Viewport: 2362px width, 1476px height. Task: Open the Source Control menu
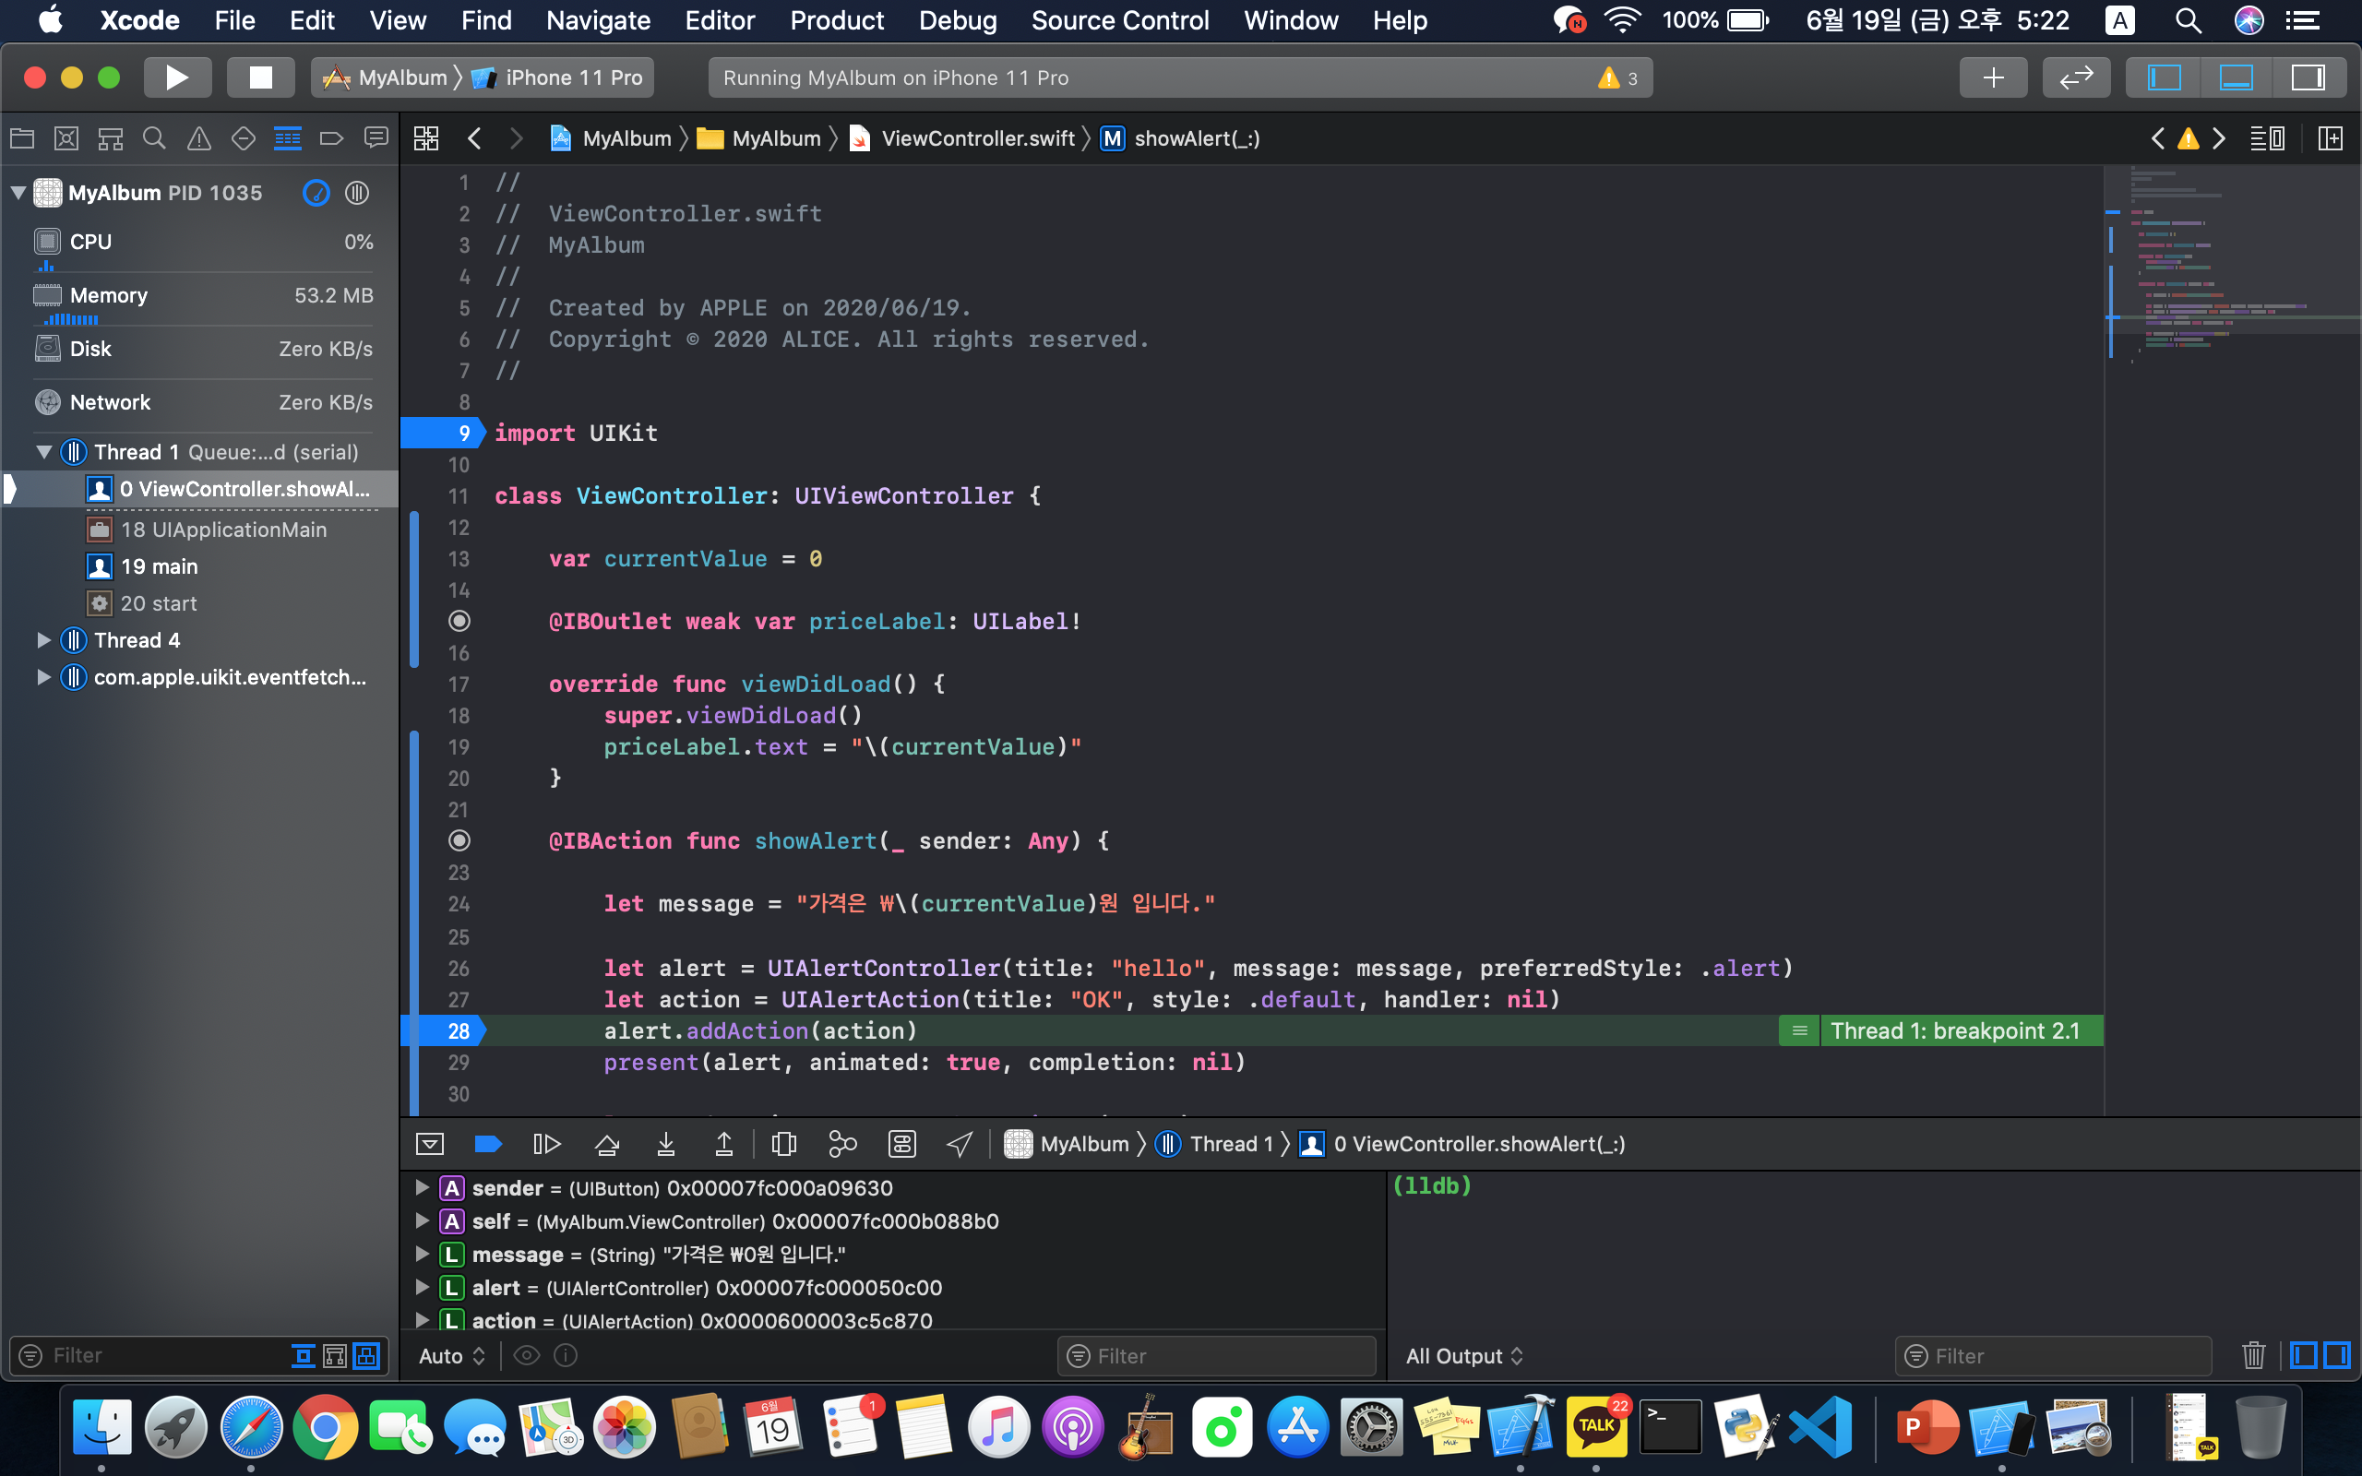(x=1119, y=20)
